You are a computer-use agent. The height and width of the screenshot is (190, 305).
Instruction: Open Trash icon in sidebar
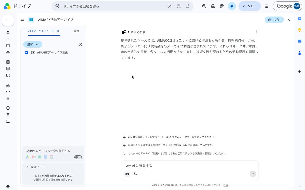(x=8, y=115)
